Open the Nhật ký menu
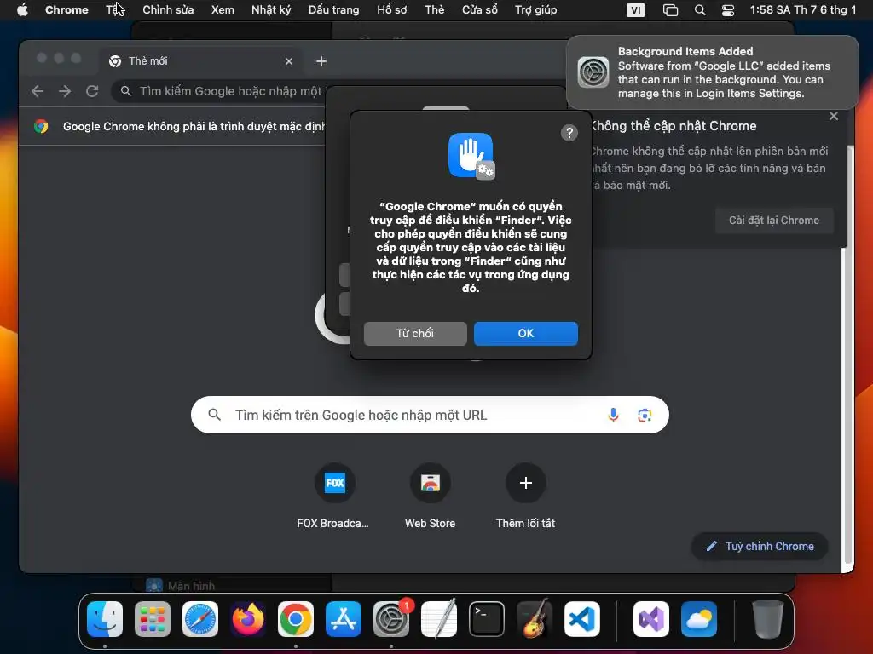Image resolution: width=873 pixels, height=654 pixels. click(x=271, y=9)
